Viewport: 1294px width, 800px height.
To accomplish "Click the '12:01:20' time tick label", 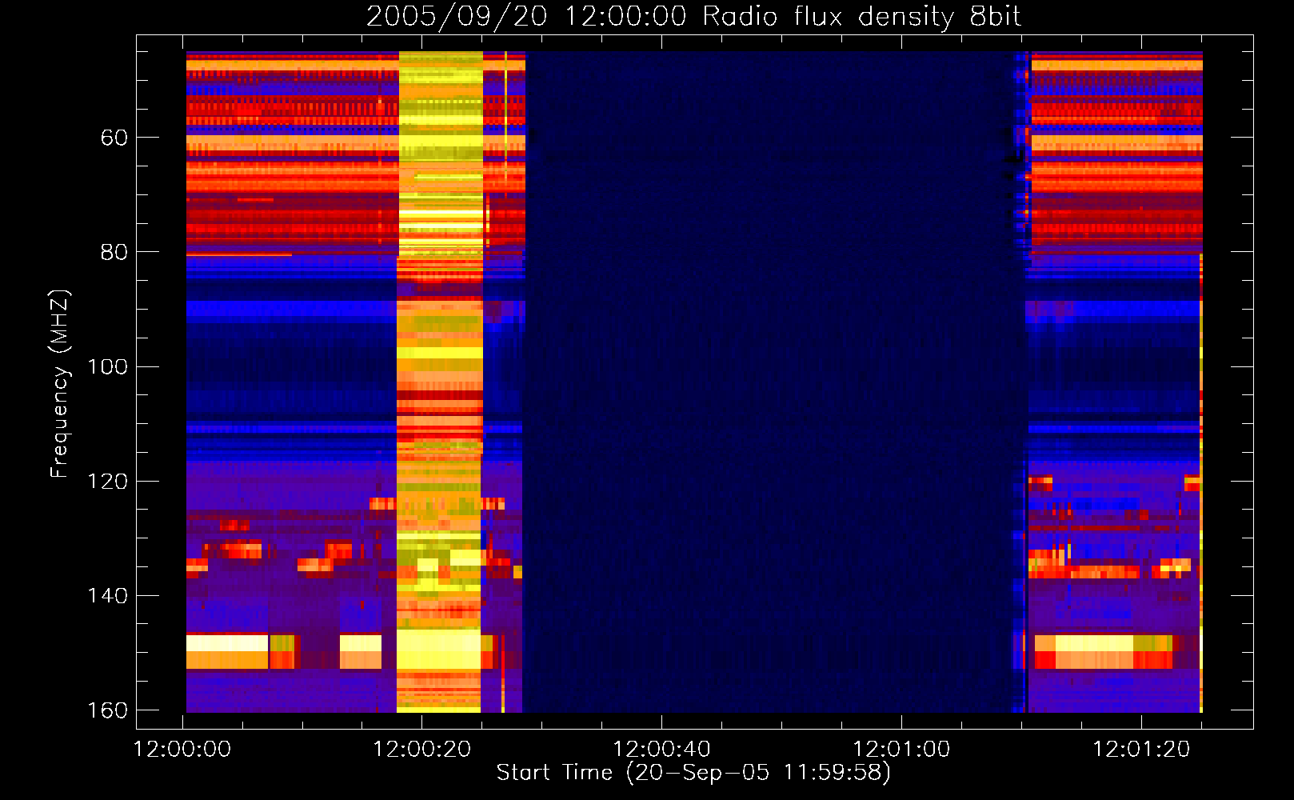I will point(1141,749).
